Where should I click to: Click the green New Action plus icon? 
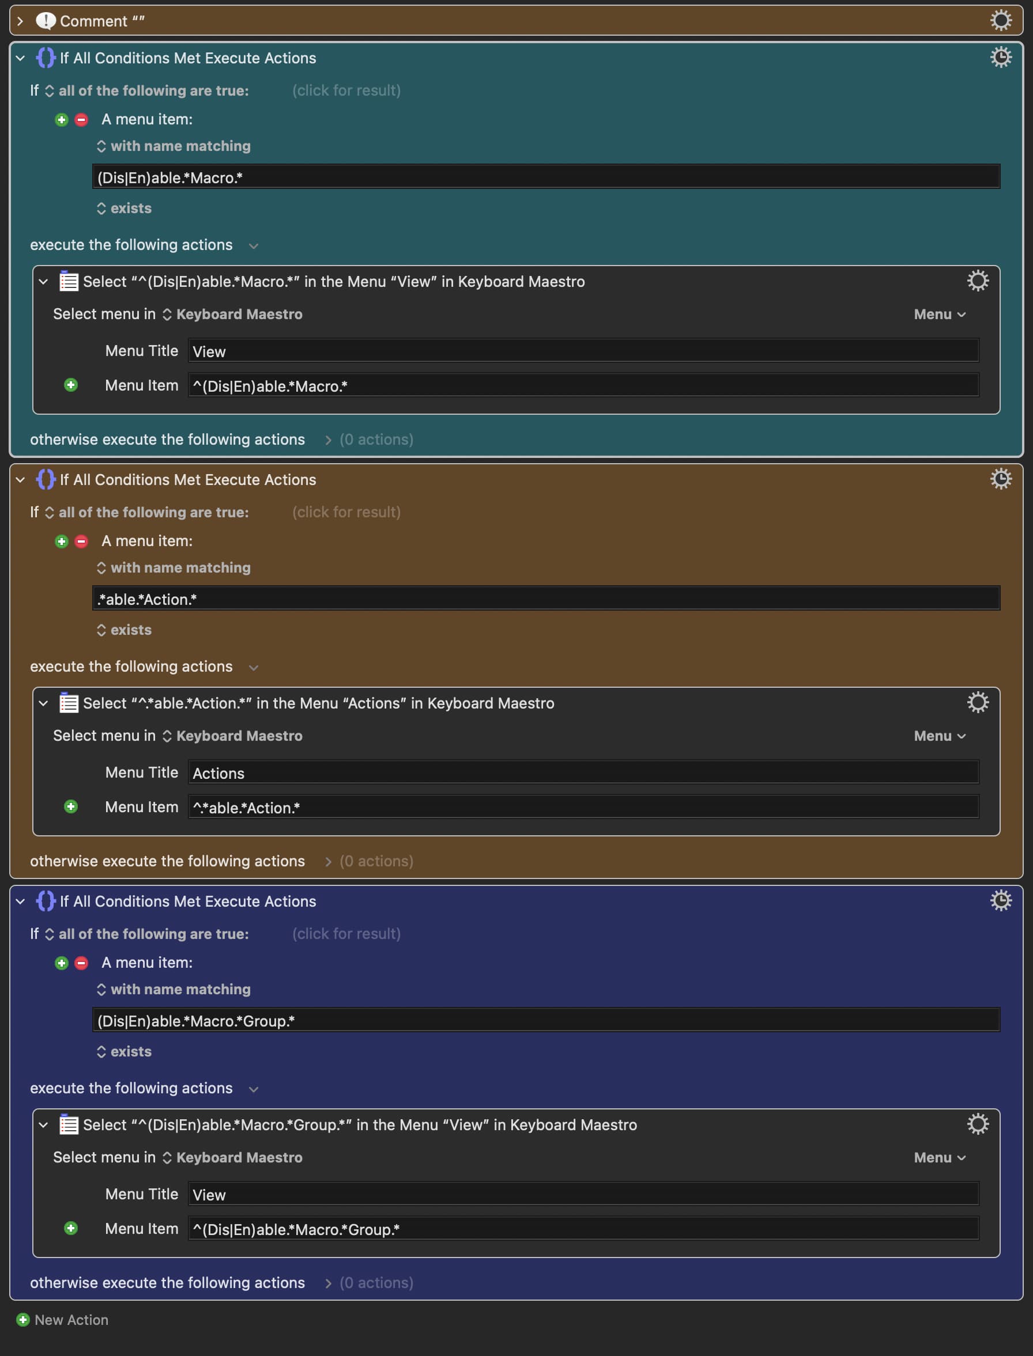coord(22,1319)
